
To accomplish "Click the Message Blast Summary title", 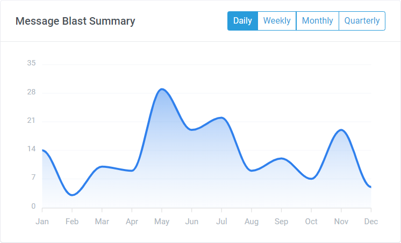I will pyautogui.click(x=75, y=21).
